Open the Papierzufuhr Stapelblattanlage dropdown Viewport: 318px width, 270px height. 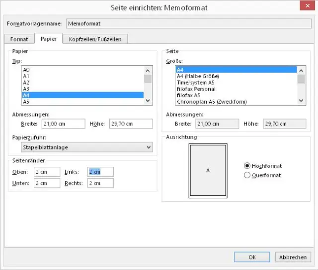point(87,147)
